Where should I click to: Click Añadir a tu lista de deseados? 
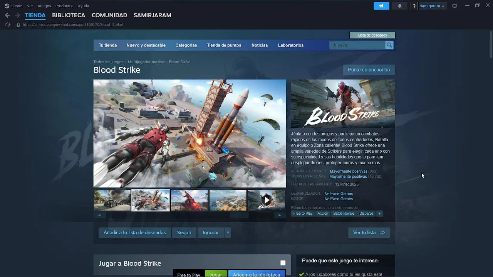[134, 232]
